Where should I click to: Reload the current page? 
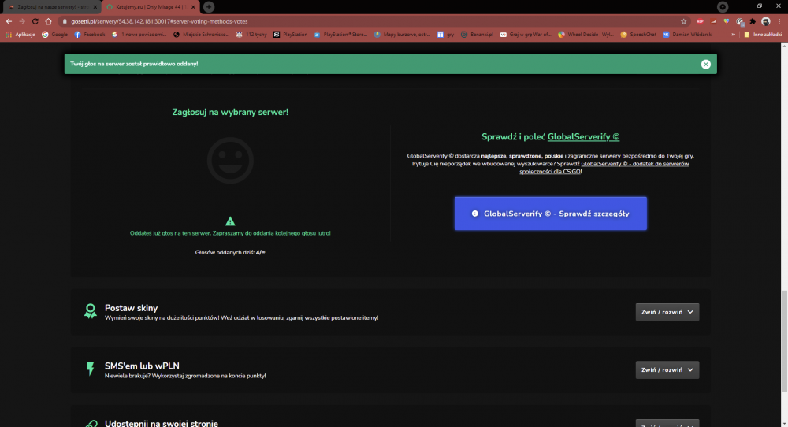click(x=35, y=21)
